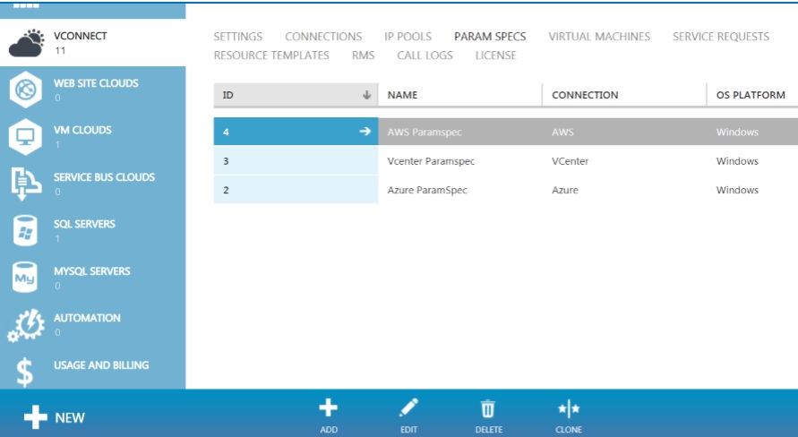
Task: Open the SQL SERVERS label
Action: (84, 224)
